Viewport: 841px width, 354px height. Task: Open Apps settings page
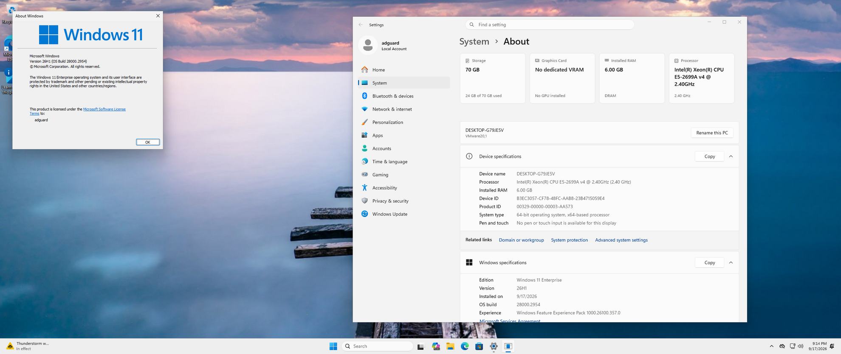click(404, 135)
